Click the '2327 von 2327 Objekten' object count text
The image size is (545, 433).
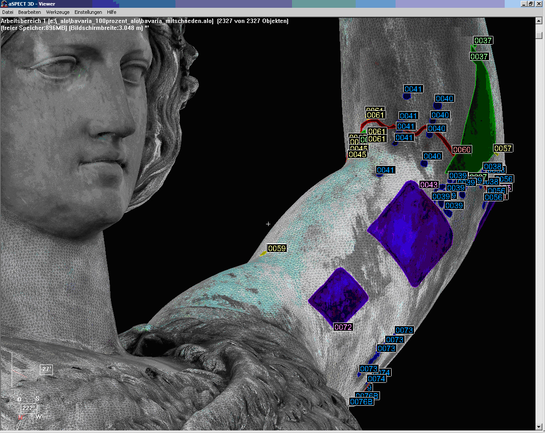[253, 21]
